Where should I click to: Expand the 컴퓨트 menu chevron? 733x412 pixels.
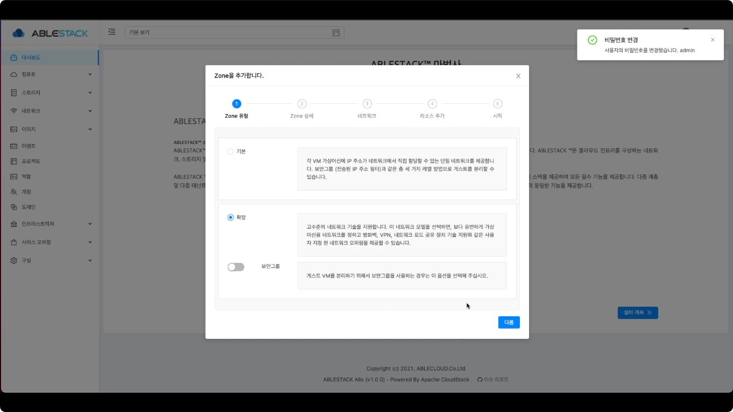pyautogui.click(x=90, y=74)
